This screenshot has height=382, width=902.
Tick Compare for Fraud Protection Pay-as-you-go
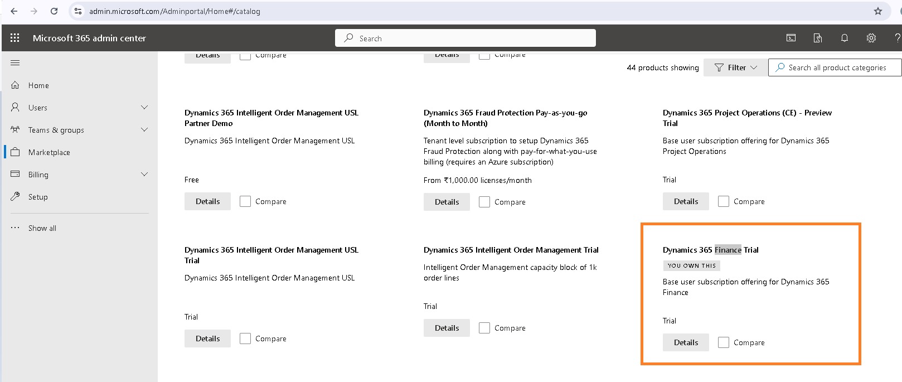(484, 202)
